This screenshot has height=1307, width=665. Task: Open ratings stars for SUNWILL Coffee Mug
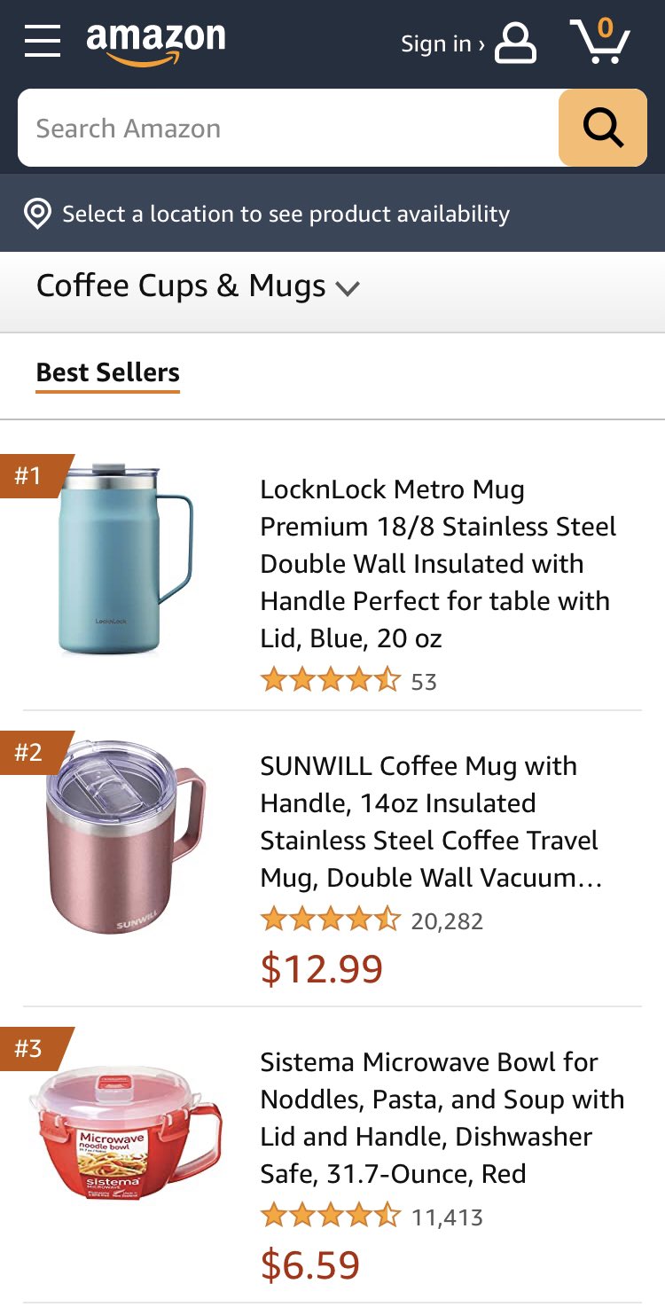pos(331,920)
